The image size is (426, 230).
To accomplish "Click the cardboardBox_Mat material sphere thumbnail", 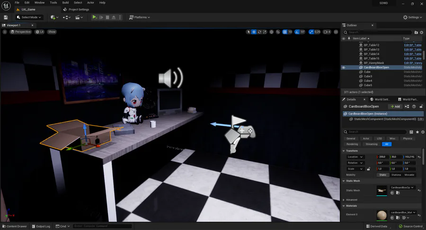I will tap(382, 215).
